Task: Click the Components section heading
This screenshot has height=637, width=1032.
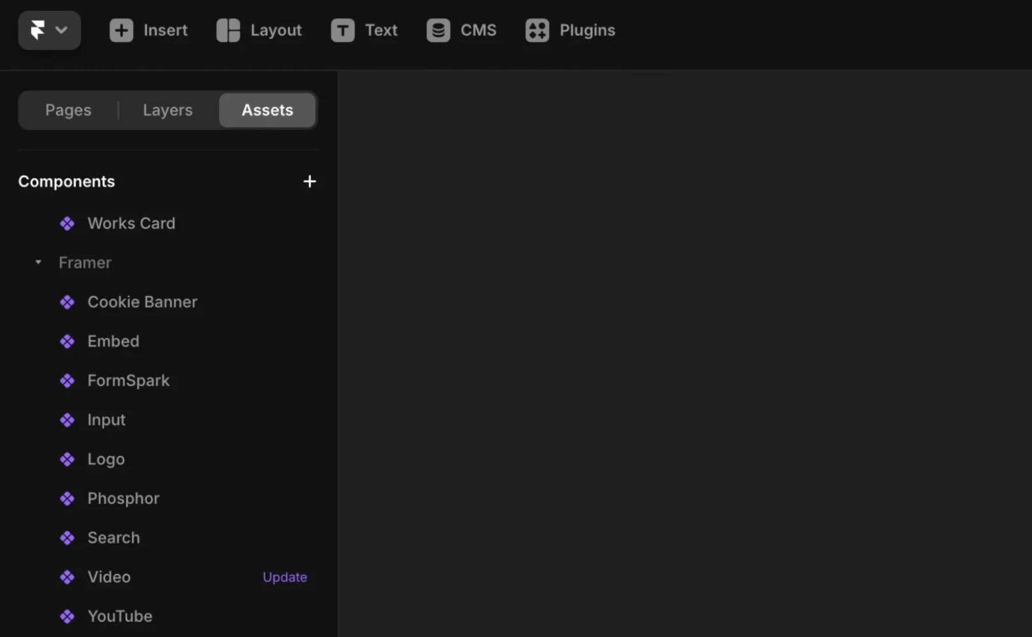Action: pyautogui.click(x=66, y=182)
